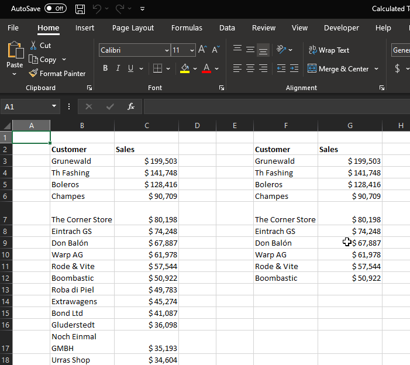Click the Cut scissors icon
Screen dimensions: 410x365
pos(34,45)
